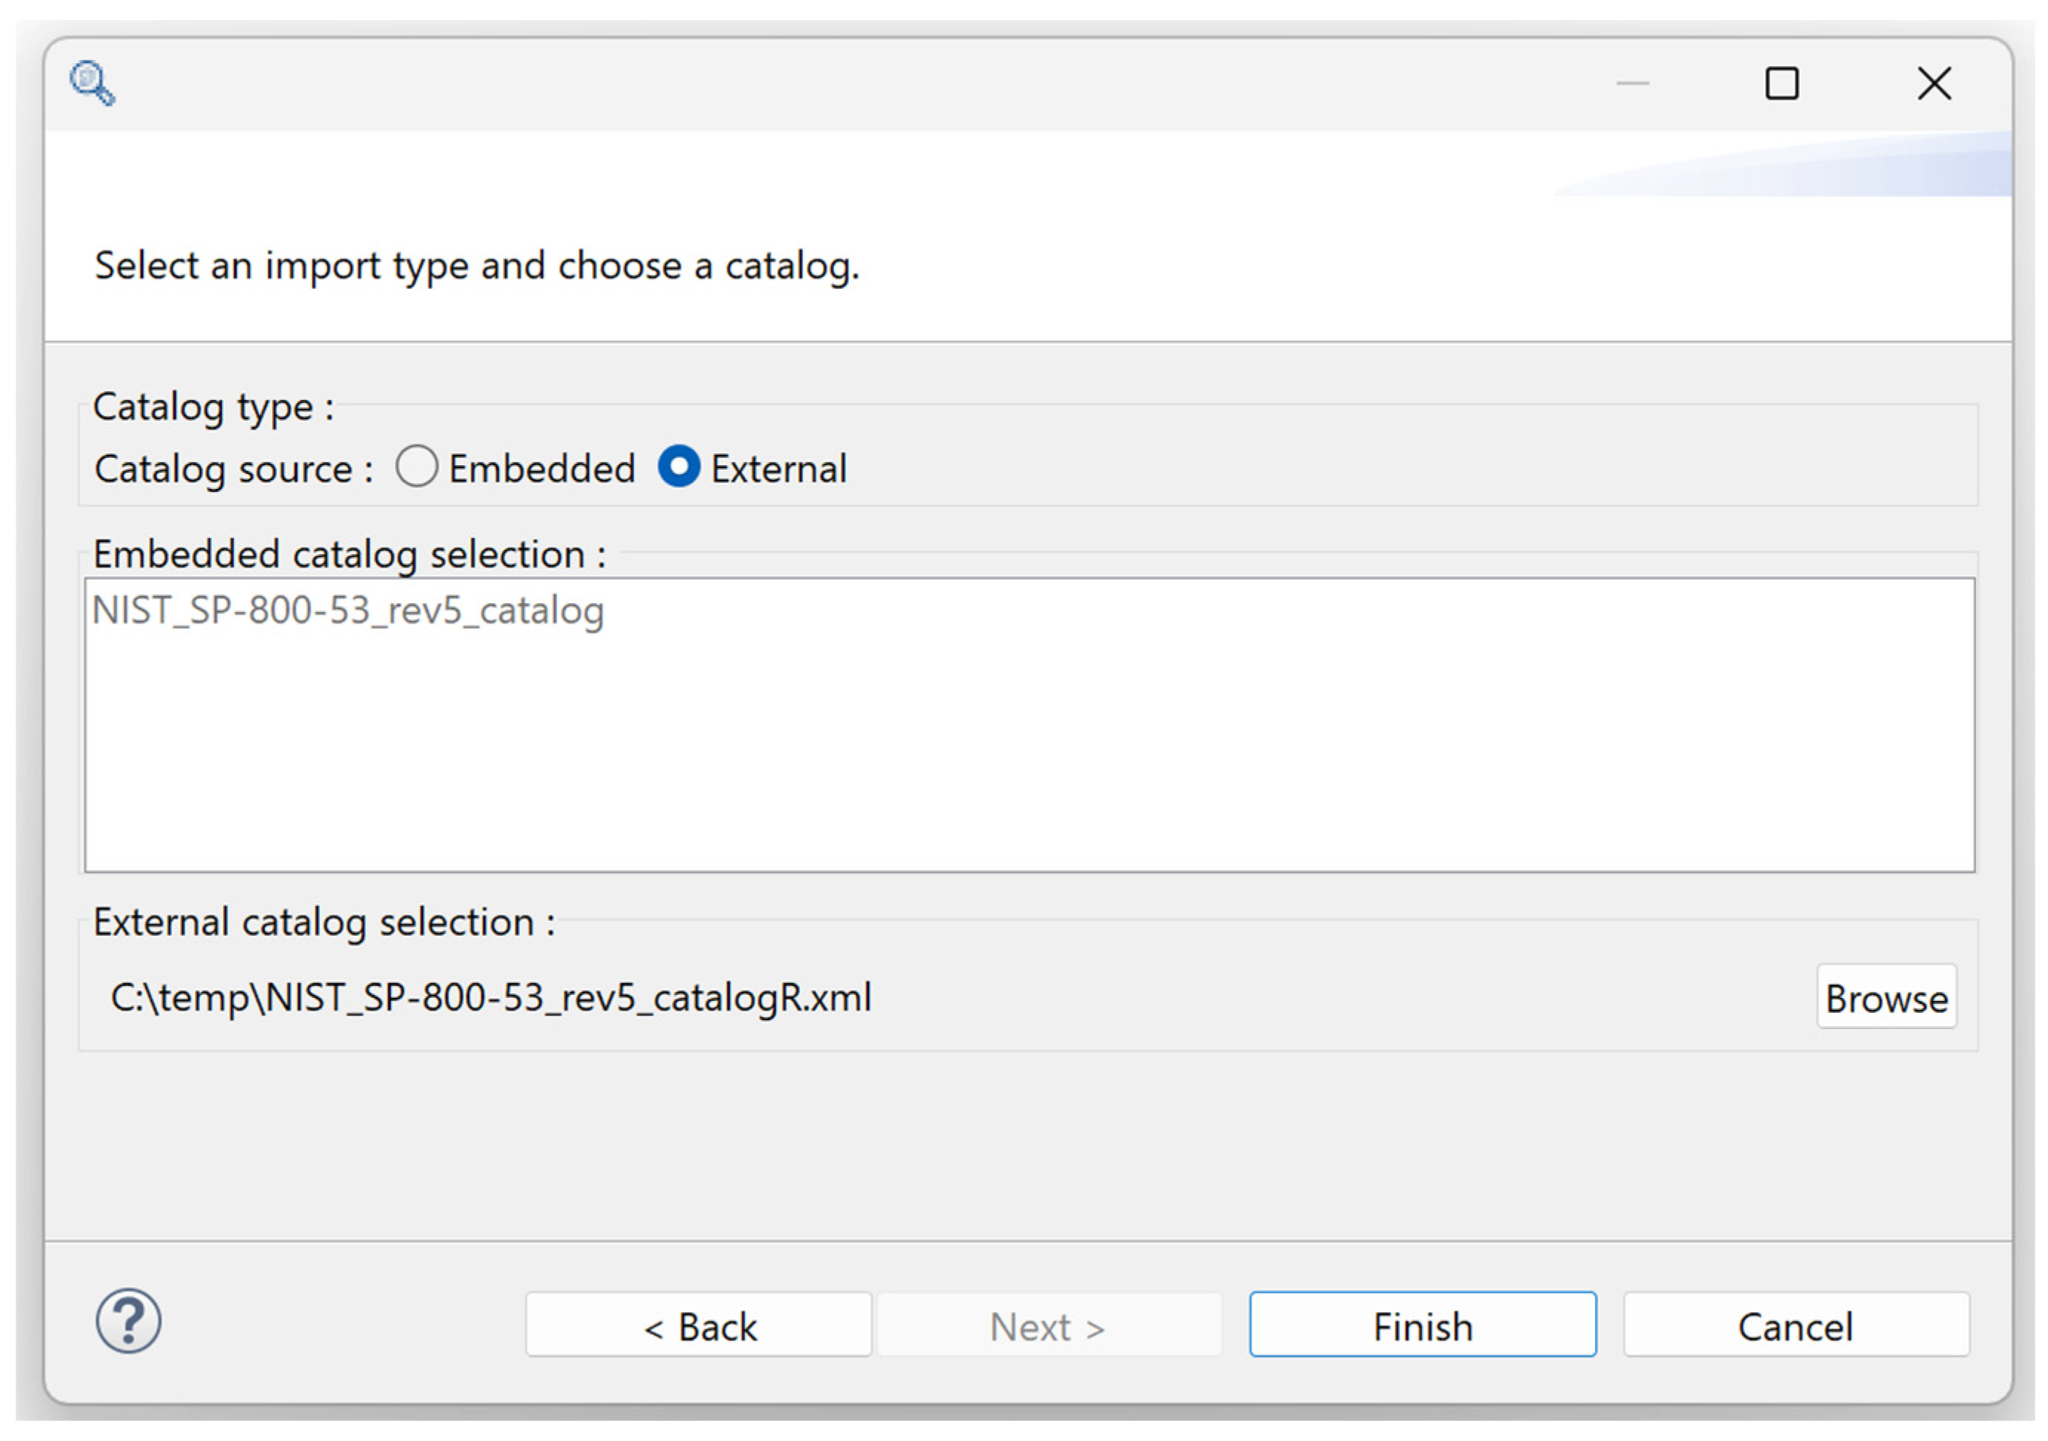The image size is (2048, 1441).
Task: Close the dialog with the X button
Action: point(1934,84)
